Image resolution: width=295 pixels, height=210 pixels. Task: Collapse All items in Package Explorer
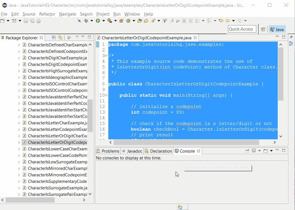pos(54,37)
